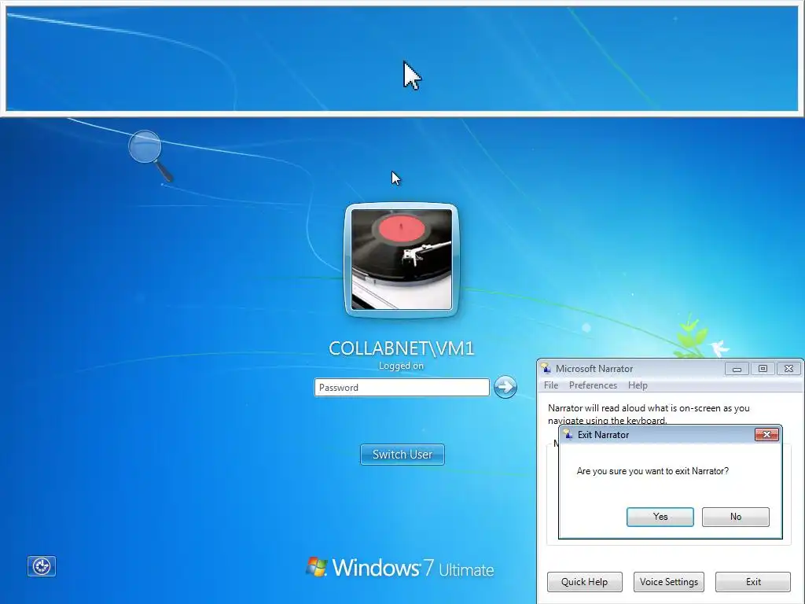Click the COLLABNET\VM1 turntable user picture
The height and width of the screenshot is (604, 805).
pyautogui.click(x=402, y=260)
